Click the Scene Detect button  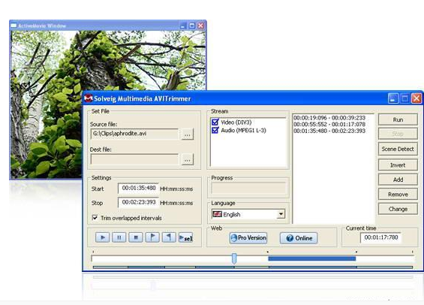398,149
